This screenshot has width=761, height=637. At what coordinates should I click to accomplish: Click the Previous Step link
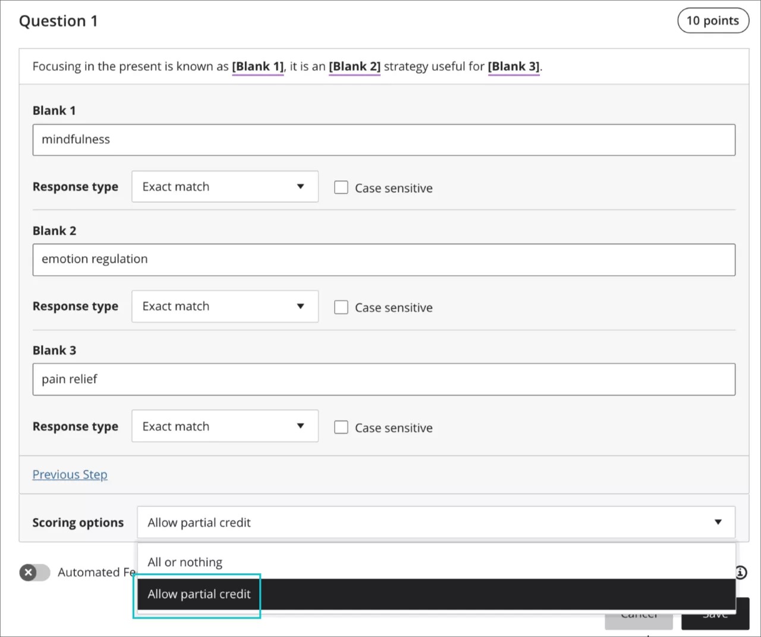click(70, 474)
